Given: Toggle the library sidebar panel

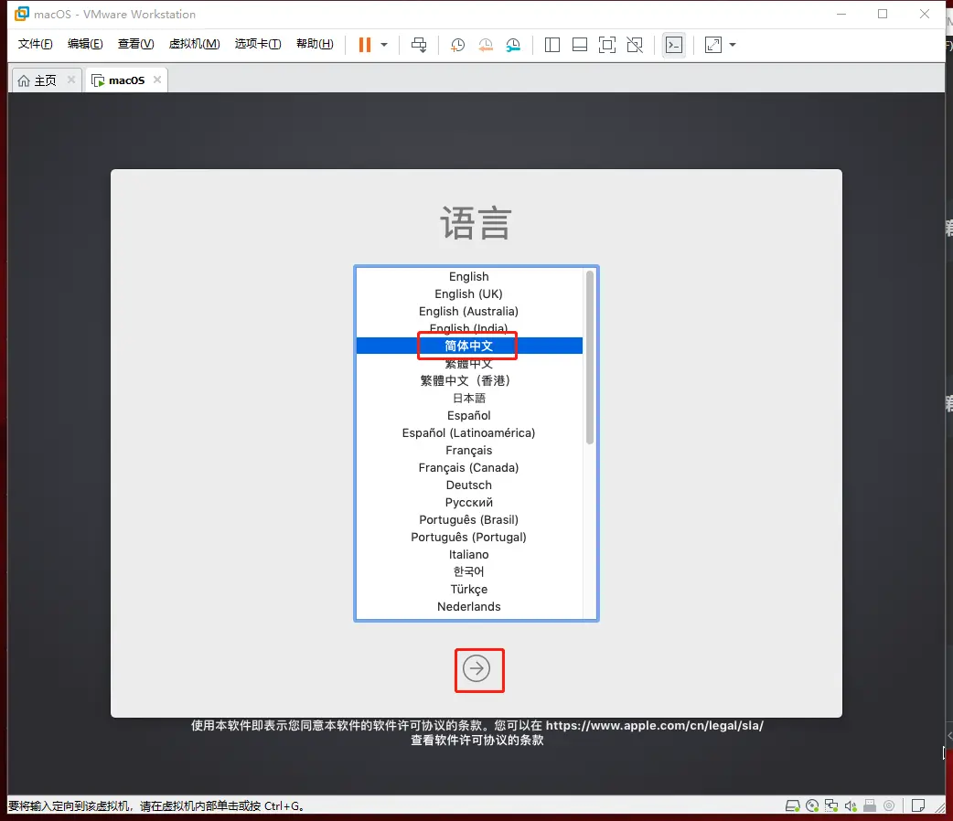Looking at the screenshot, I should (552, 45).
